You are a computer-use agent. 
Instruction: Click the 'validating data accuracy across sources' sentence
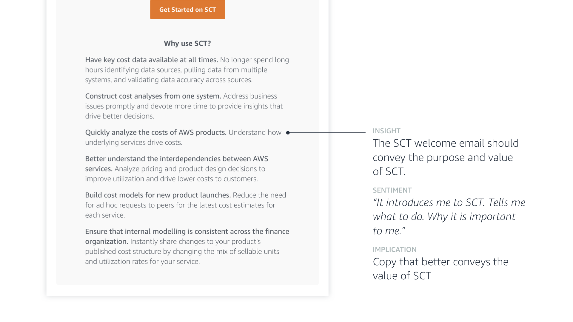169,80
